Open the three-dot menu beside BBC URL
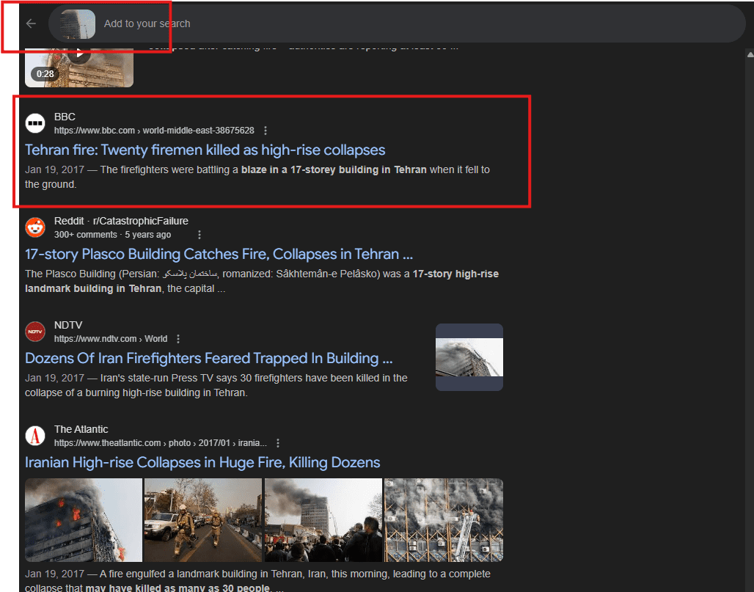The height and width of the screenshot is (592, 754). (x=266, y=131)
